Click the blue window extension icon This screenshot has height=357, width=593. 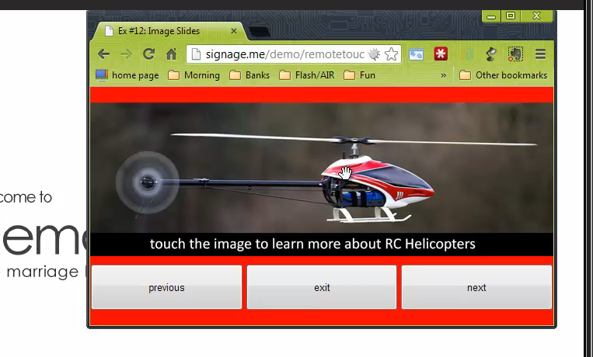[417, 54]
